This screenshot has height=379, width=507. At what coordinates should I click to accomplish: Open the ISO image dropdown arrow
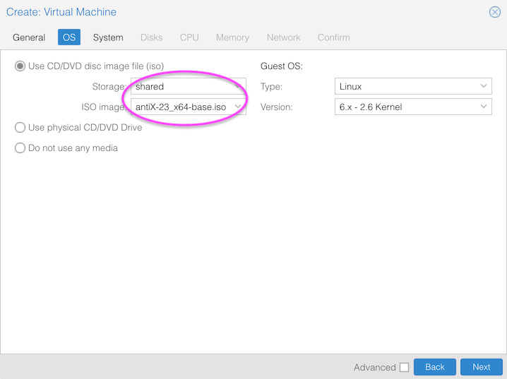[239, 107]
